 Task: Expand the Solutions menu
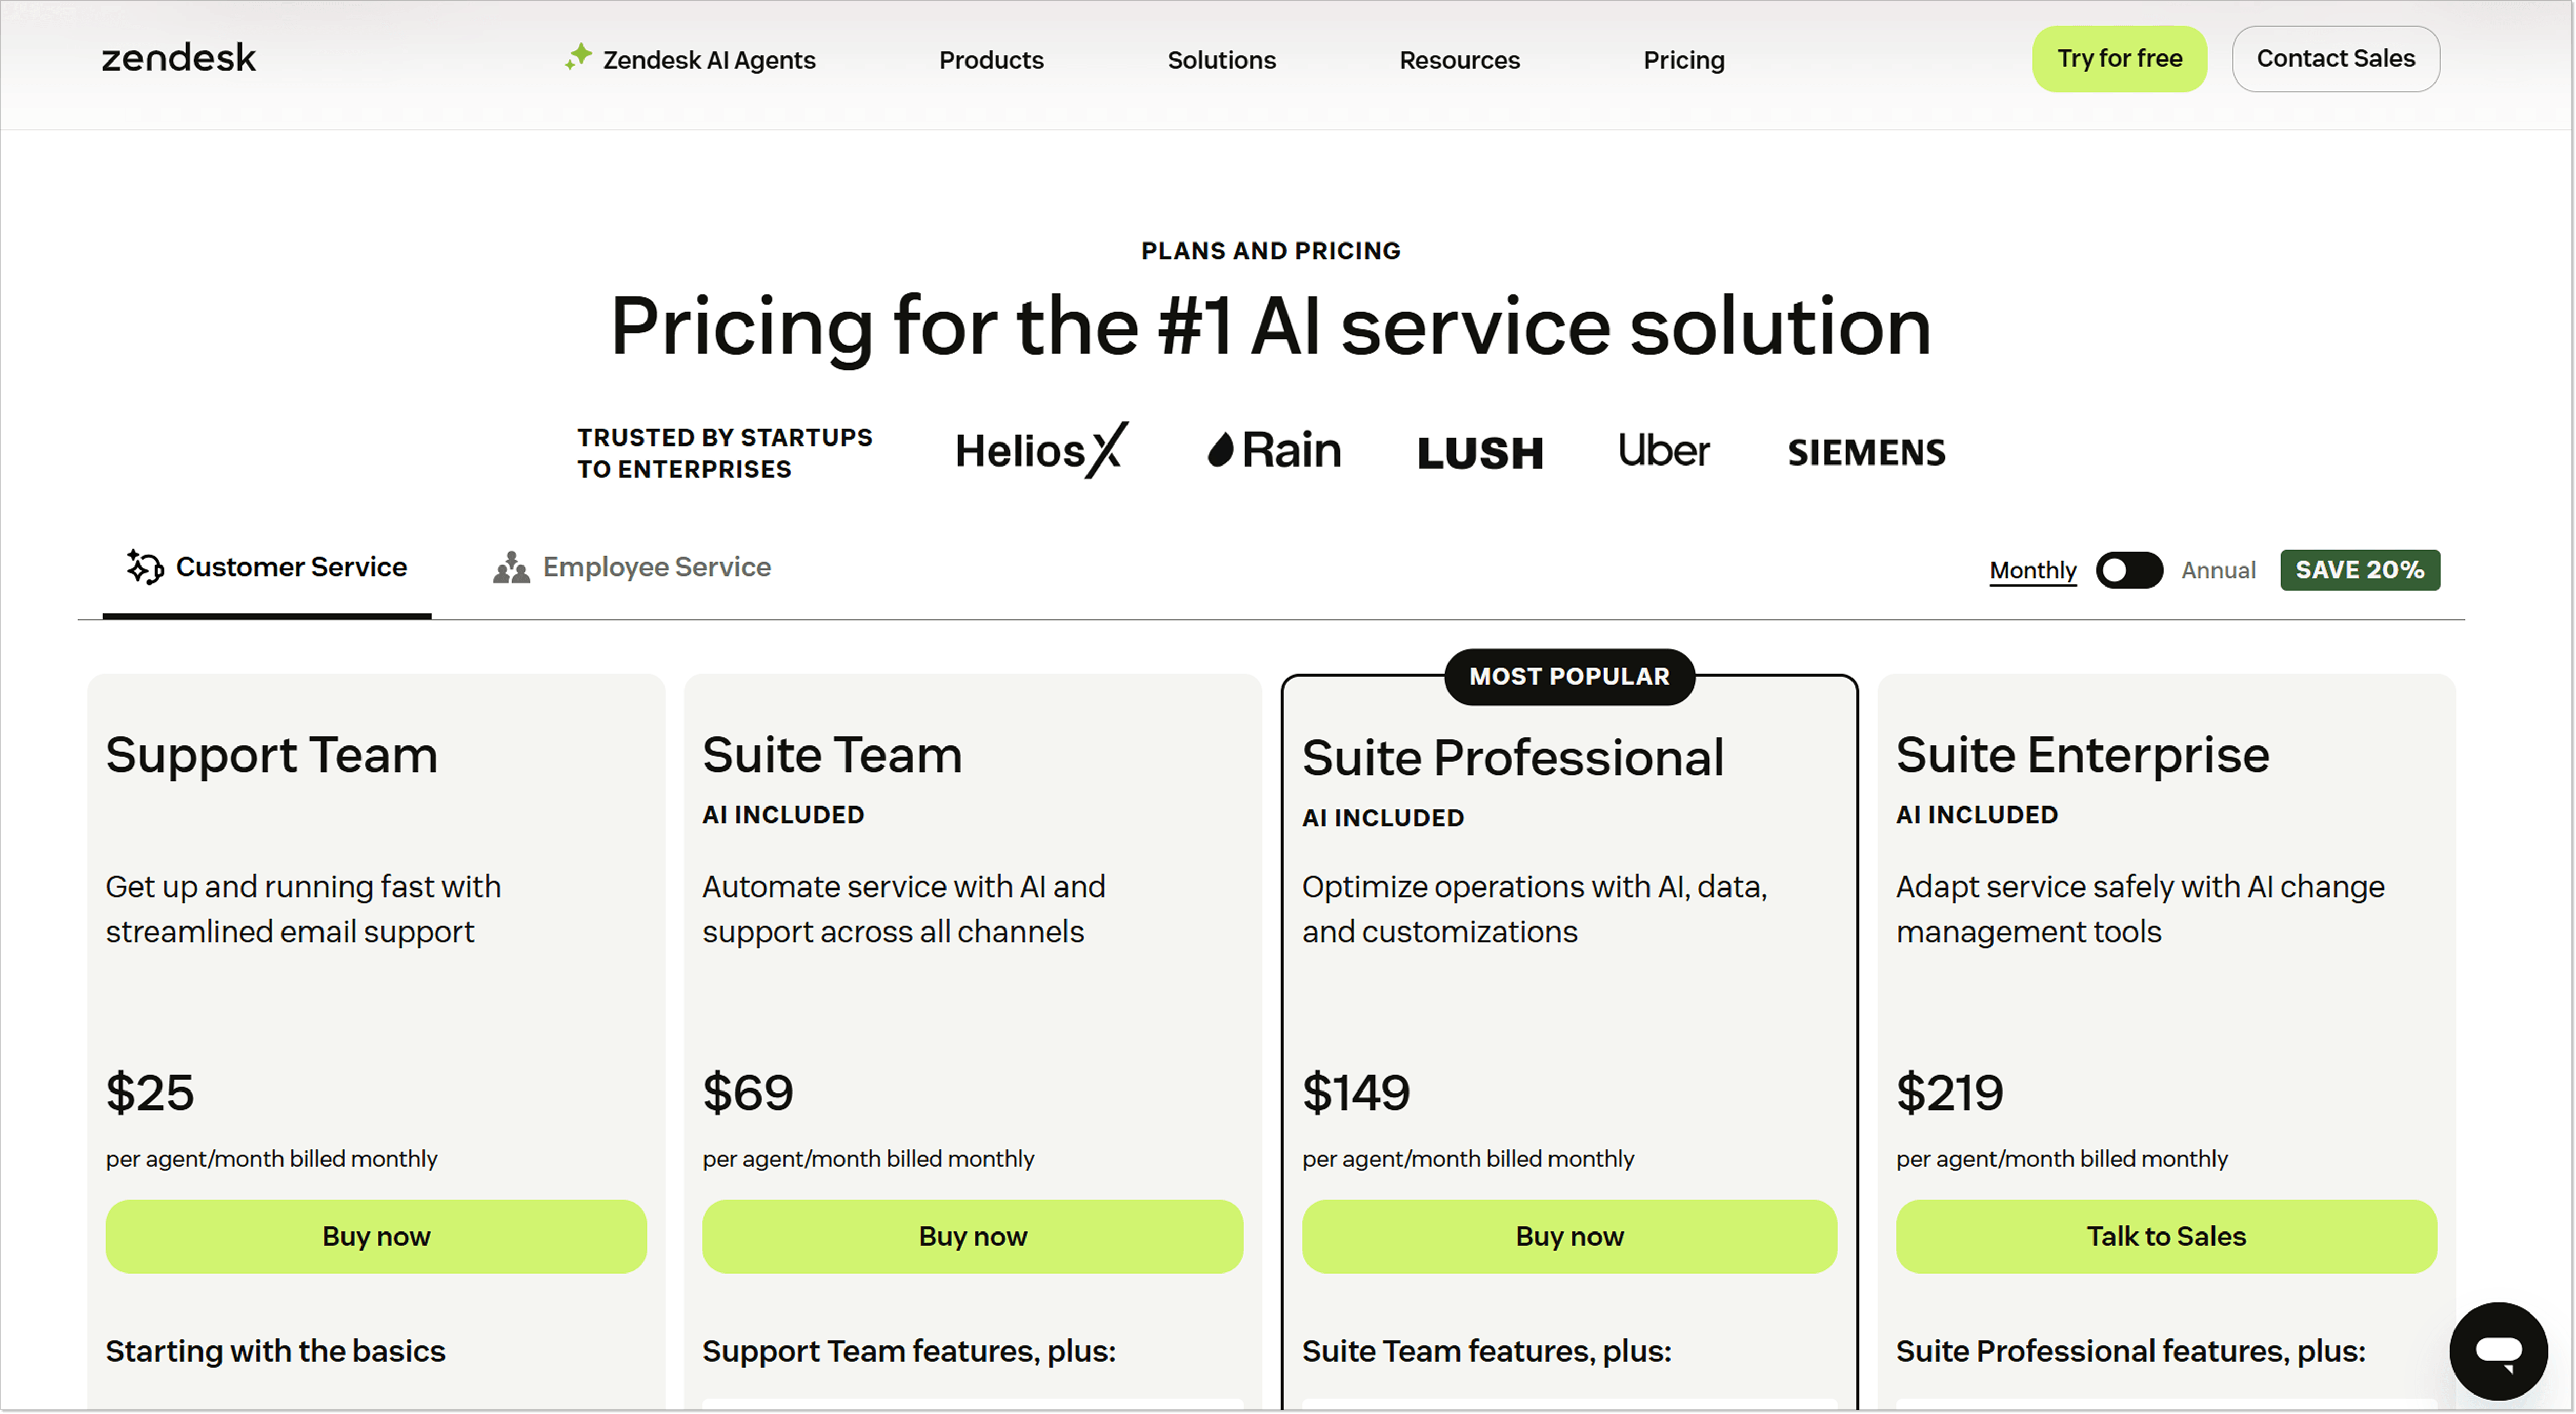1221,60
